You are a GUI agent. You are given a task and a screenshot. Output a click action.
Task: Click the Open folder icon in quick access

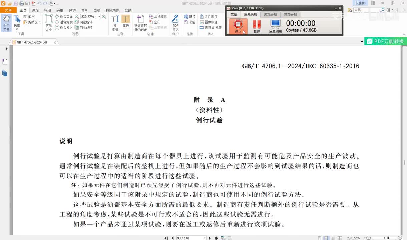pos(10,3)
